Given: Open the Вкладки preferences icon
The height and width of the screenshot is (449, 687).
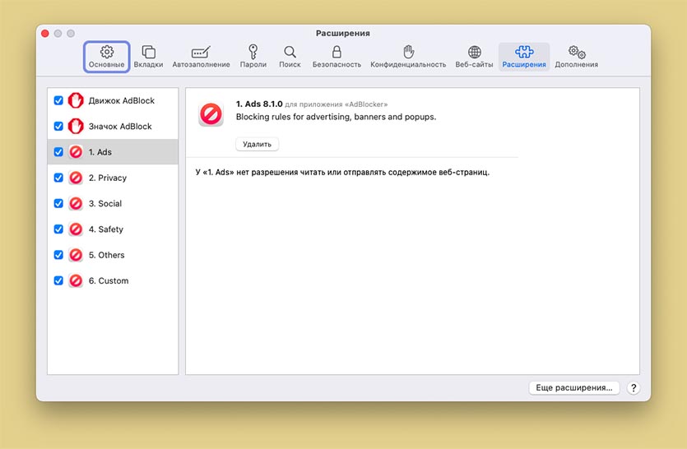Looking at the screenshot, I should pyautogui.click(x=148, y=52).
